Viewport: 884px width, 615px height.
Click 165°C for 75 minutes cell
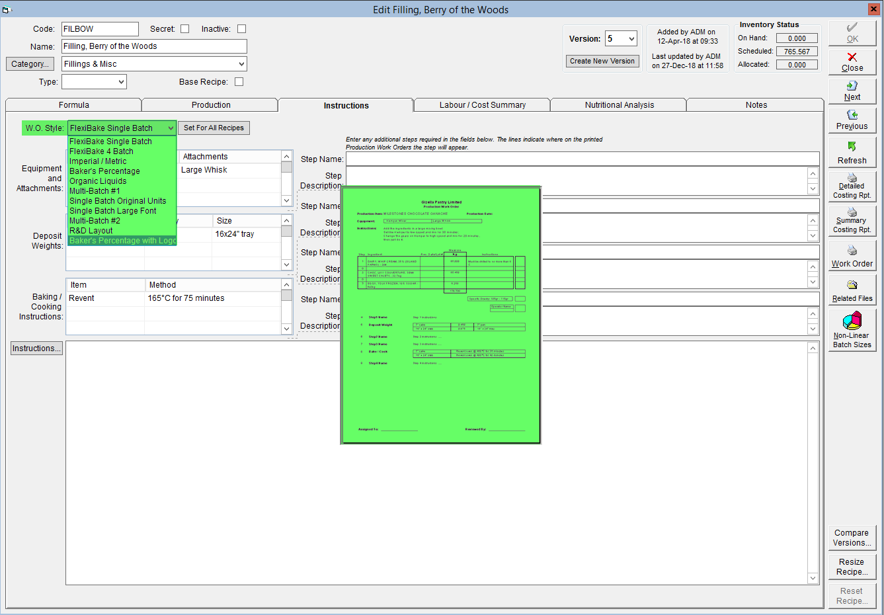pyautogui.click(x=213, y=298)
